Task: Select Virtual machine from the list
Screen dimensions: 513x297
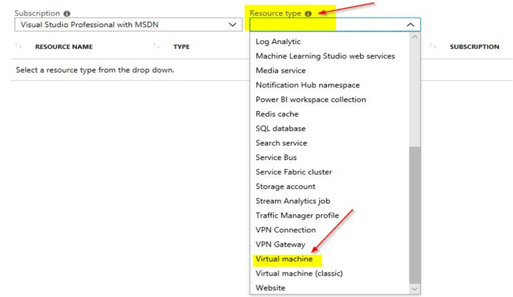Action: pyautogui.click(x=284, y=259)
